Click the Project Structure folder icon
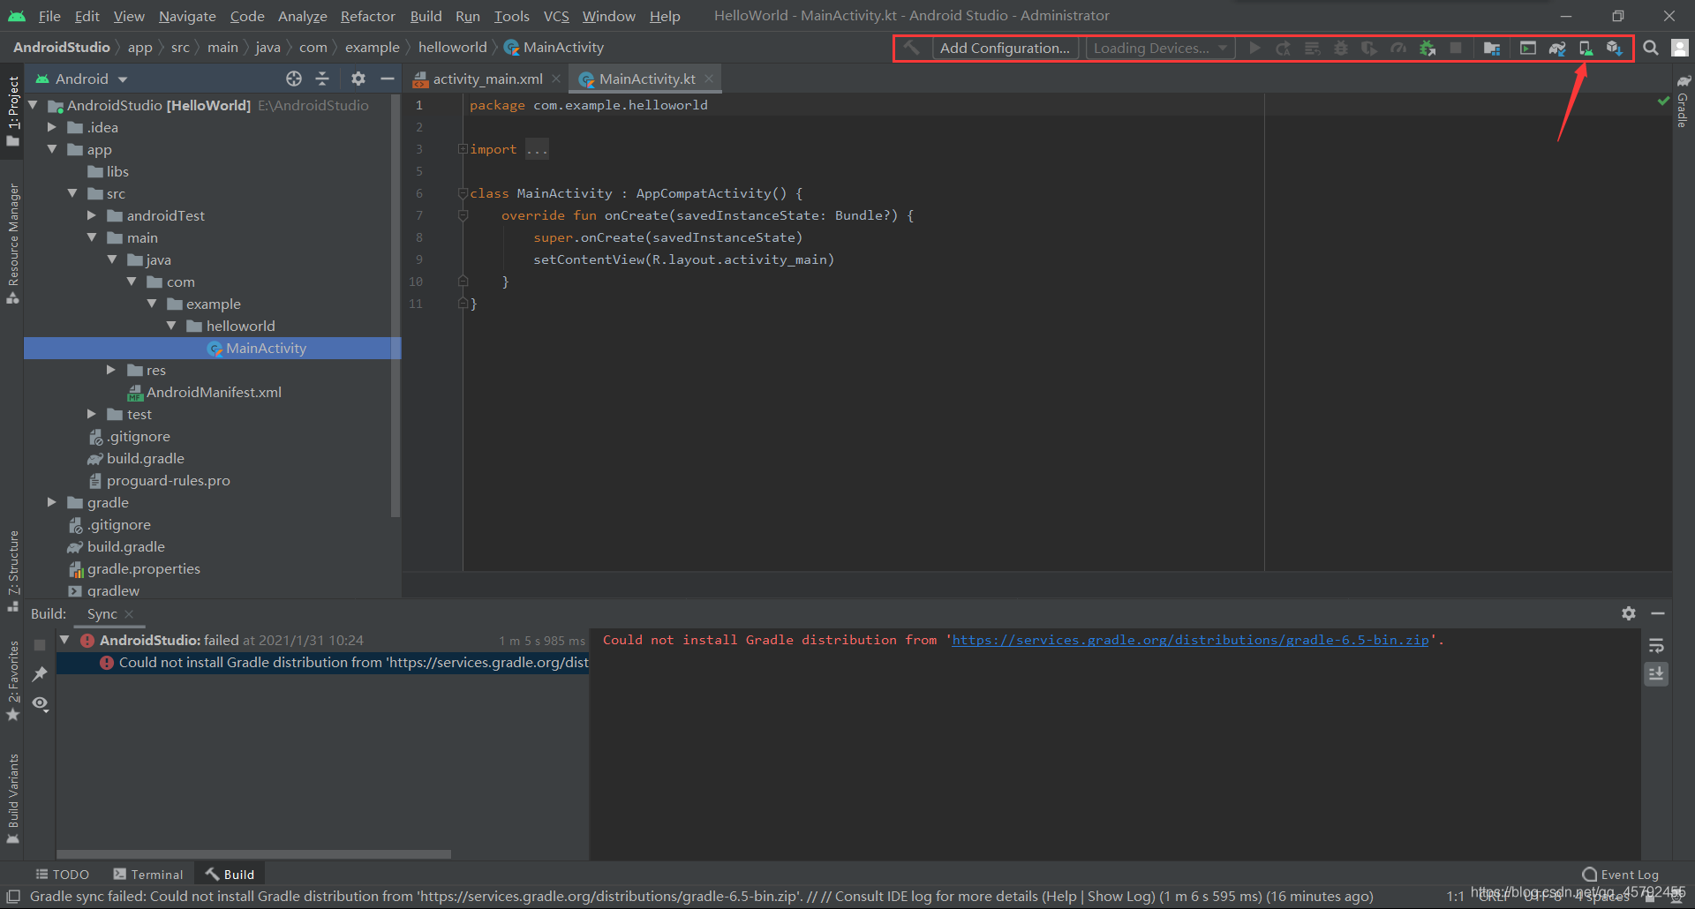1695x909 pixels. click(x=1492, y=49)
